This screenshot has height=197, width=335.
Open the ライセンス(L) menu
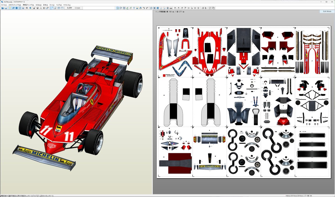67,5
